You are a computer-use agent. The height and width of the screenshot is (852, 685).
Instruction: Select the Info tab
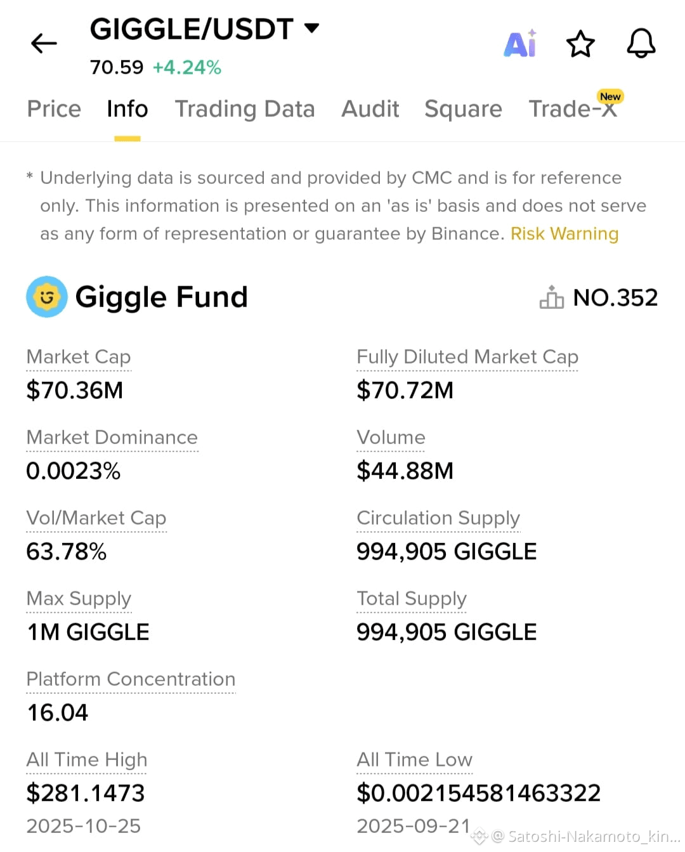(x=127, y=108)
